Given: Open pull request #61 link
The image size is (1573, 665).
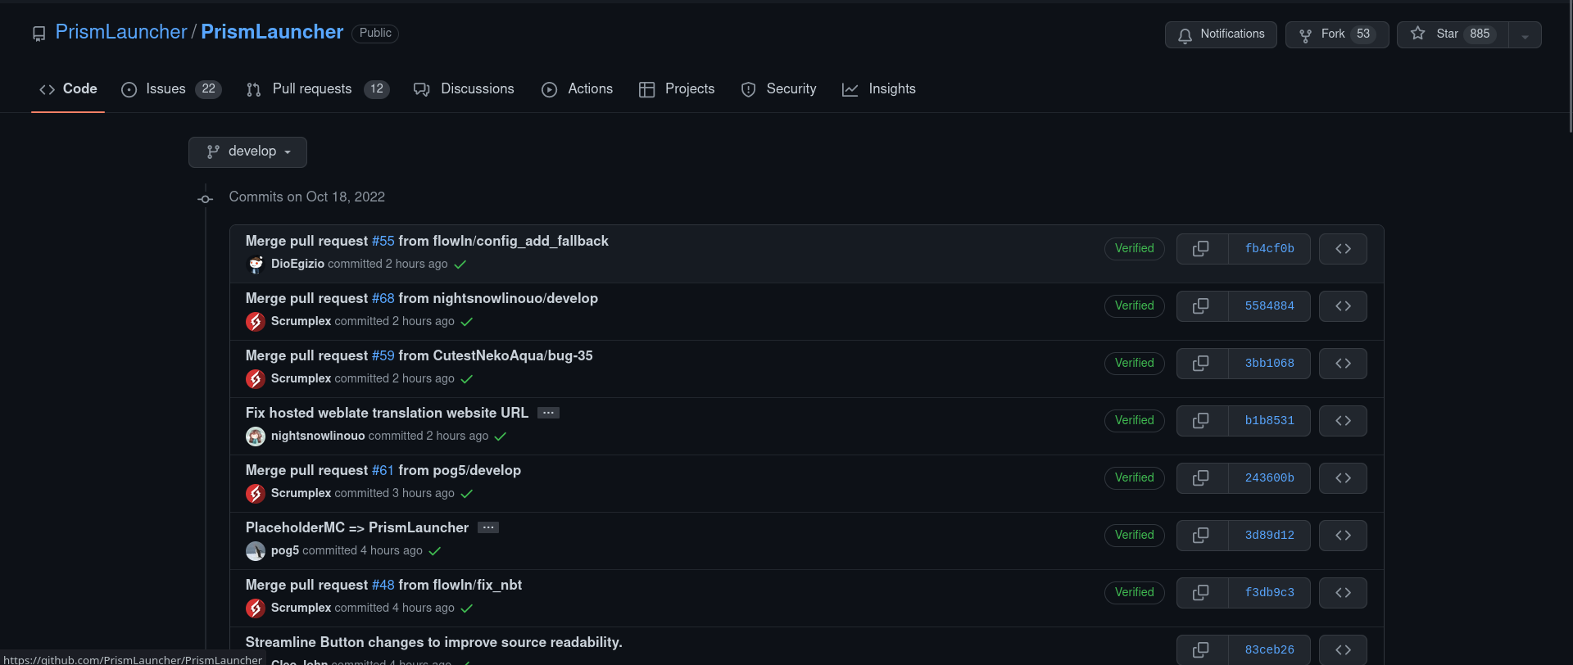Looking at the screenshot, I should pyautogui.click(x=383, y=470).
